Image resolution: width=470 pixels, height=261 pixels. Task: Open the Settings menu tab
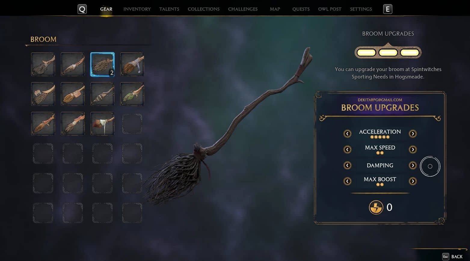tap(361, 9)
